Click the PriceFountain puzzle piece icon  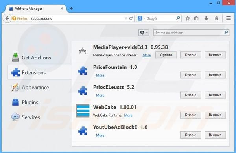pos(83,71)
